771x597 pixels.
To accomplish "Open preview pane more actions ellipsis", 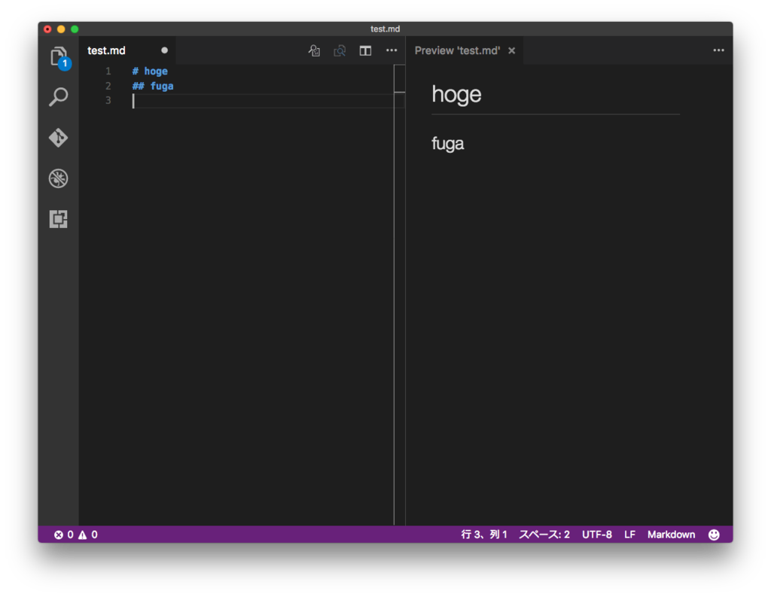I will click(x=718, y=50).
